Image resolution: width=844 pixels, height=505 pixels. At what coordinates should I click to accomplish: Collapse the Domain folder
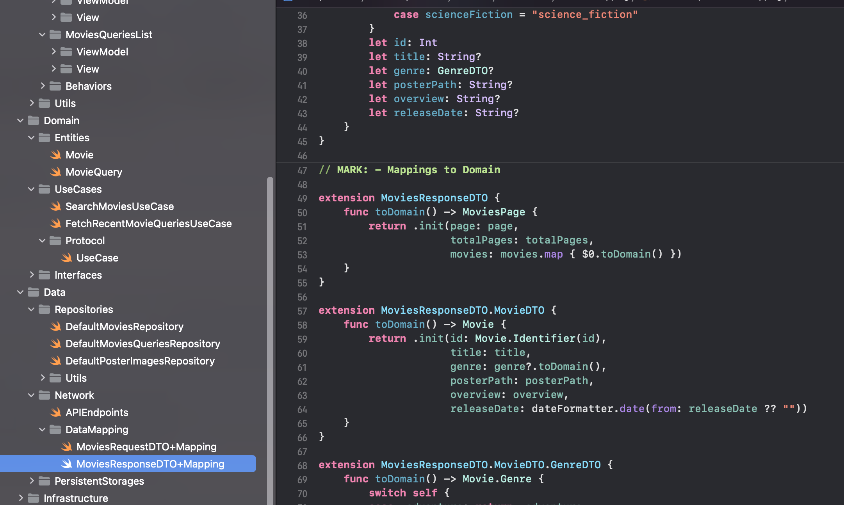pyautogui.click(x=20, y=121)
